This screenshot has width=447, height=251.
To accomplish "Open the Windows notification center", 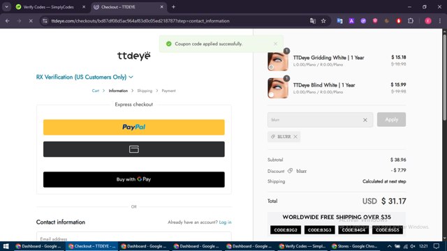I will (436, 246).
